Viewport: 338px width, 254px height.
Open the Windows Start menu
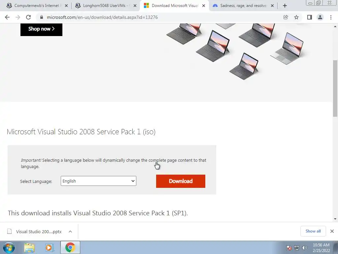pyautogui.click(x=9, y=247)
